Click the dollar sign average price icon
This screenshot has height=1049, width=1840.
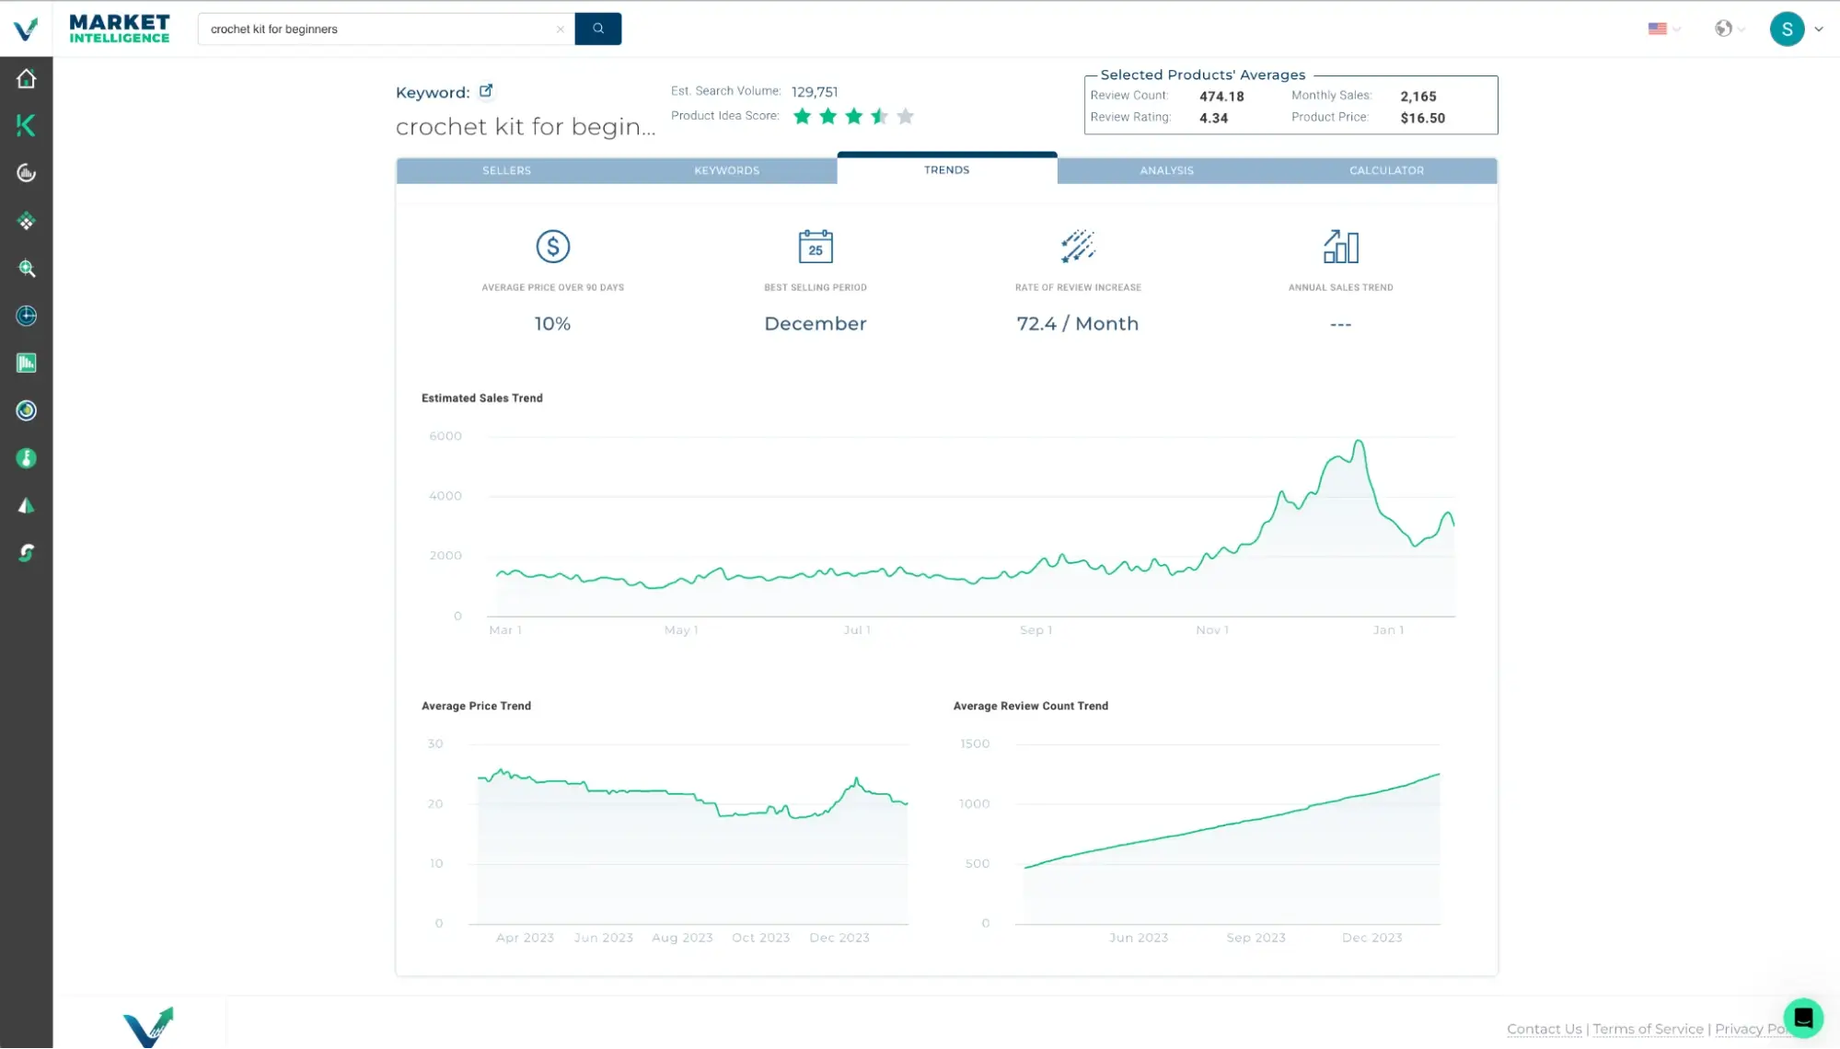pos(553,247)
